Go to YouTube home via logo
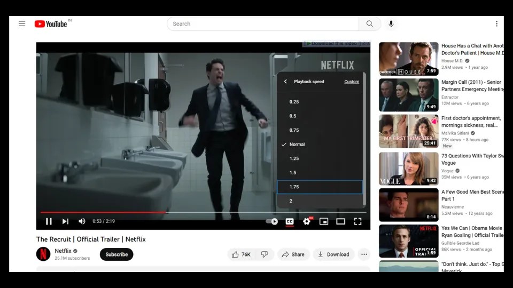The width and height of the screenshot is (513, 288). (51, 24)
